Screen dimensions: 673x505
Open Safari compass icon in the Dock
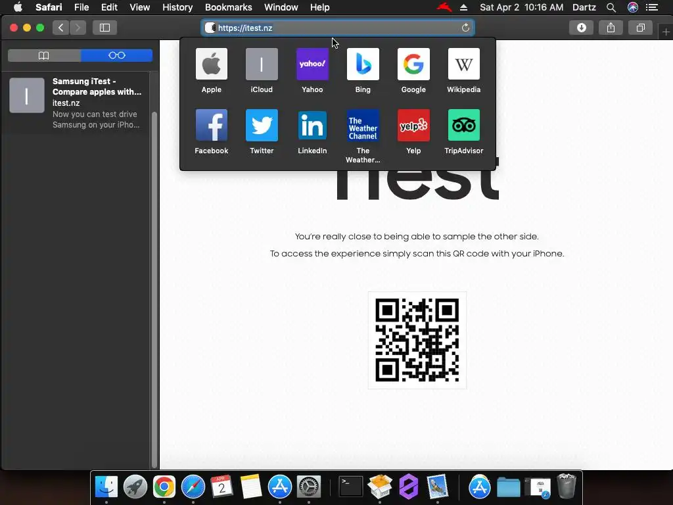pyautogui.click(x=193, y=487)
